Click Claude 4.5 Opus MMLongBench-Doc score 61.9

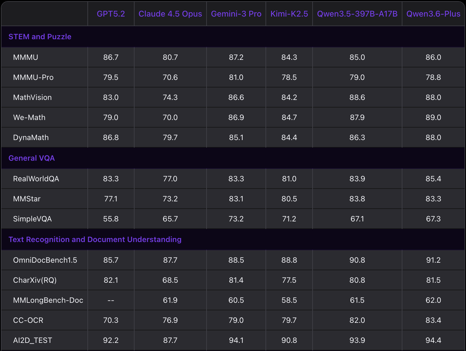pos(170,300)
